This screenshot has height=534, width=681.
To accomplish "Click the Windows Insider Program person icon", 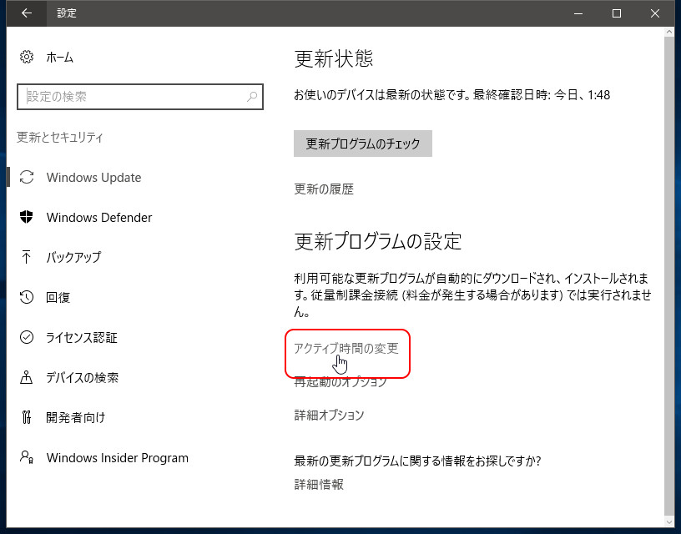I will 25,457.
